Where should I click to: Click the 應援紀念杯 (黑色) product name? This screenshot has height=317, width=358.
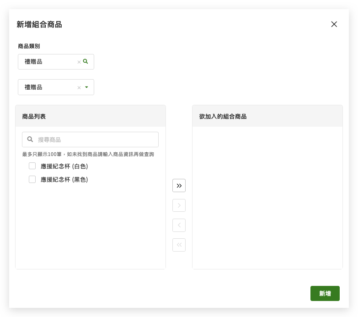(x=64, y=179)
